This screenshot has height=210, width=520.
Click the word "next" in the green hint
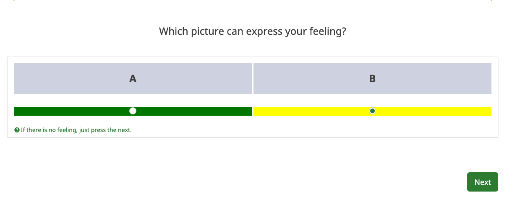click(x=124, y=130)
